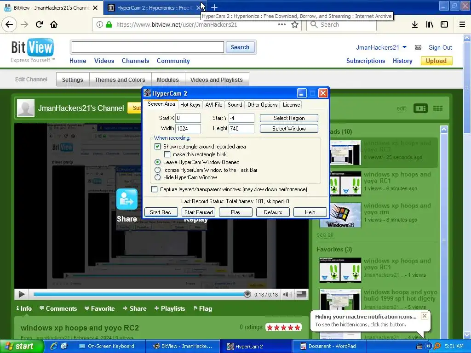Reload the page with the refresh icon
The image size is (471, 353).
(x=39, y=24)
